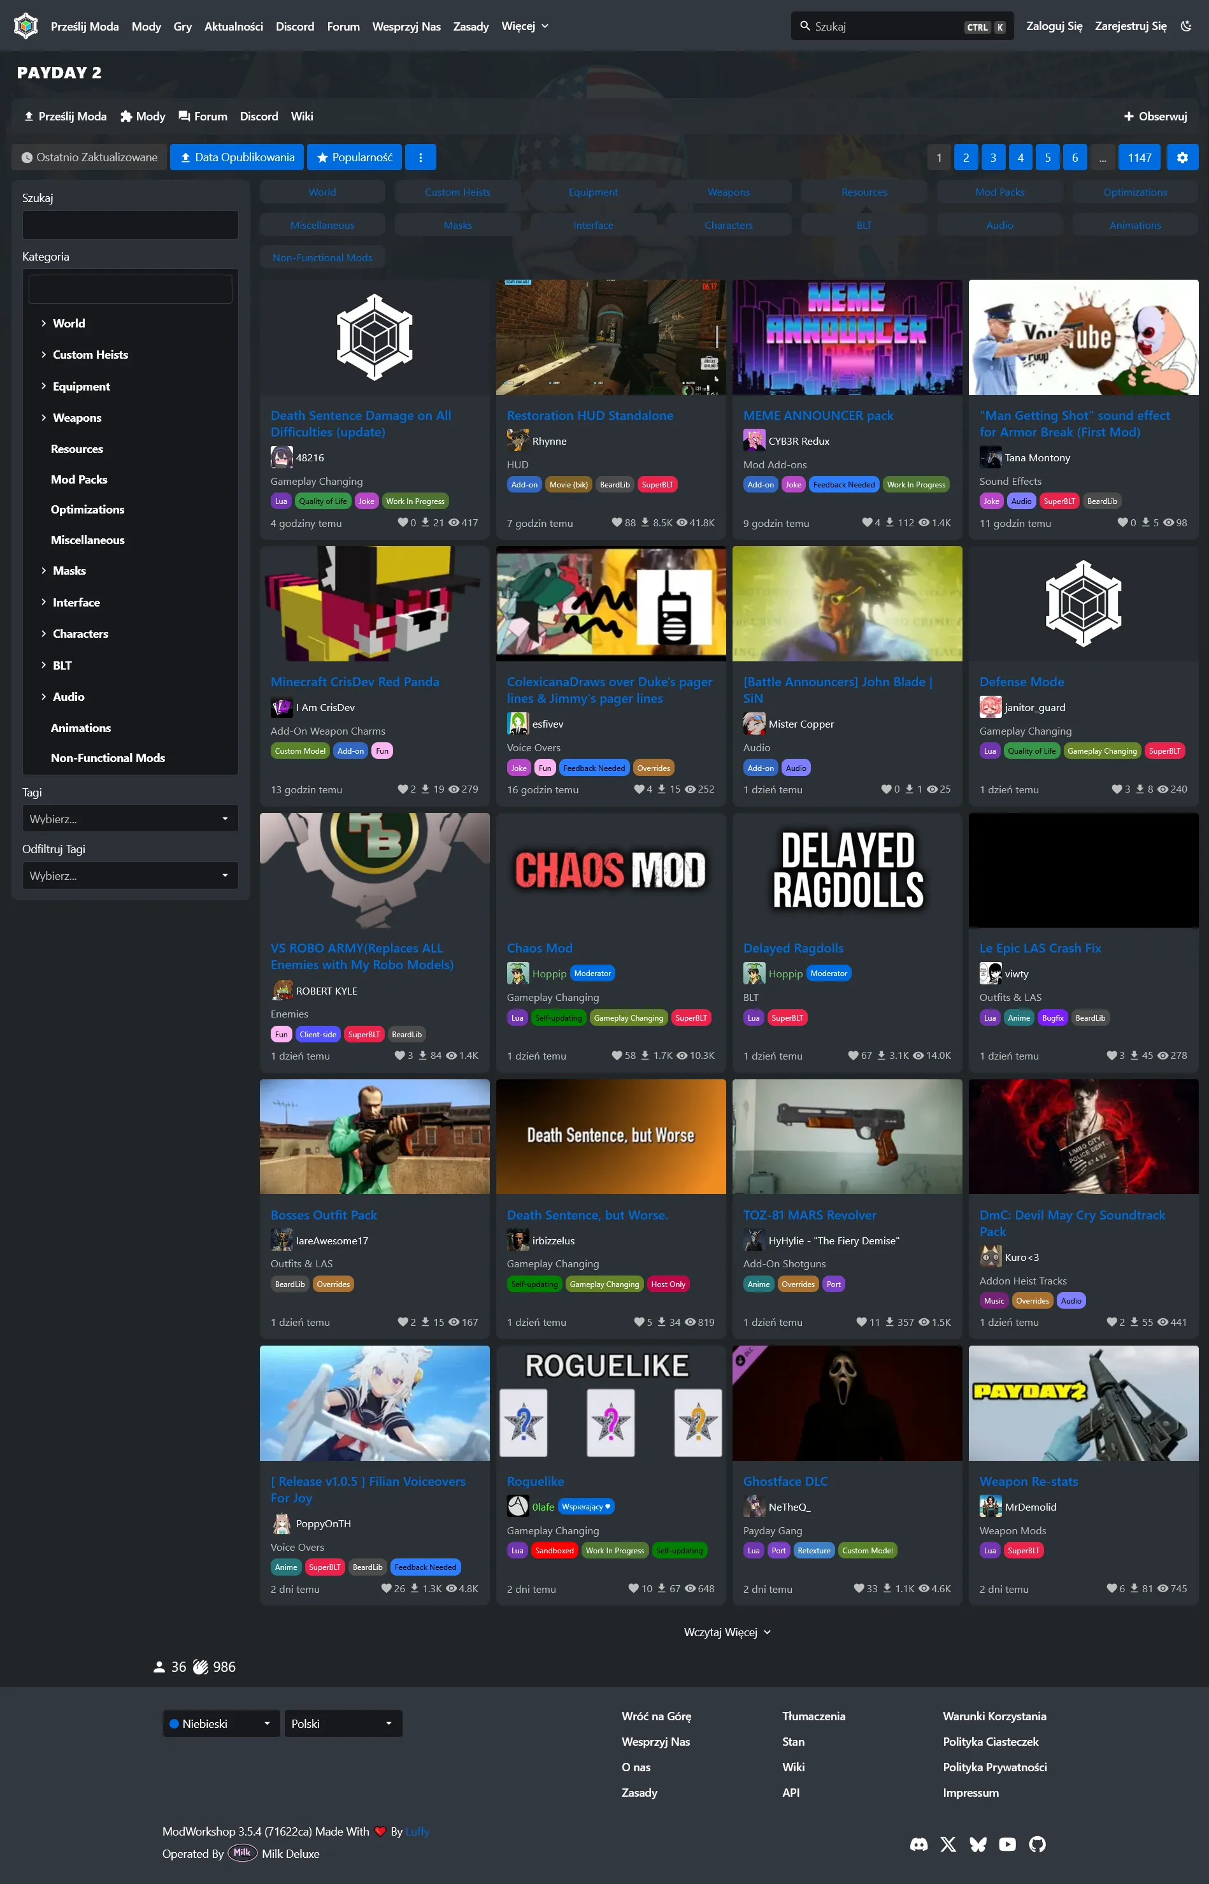Click the Moderator badge on Chaos Mod
This screenshot has width=1209, height=1884.
pos(592,974)
